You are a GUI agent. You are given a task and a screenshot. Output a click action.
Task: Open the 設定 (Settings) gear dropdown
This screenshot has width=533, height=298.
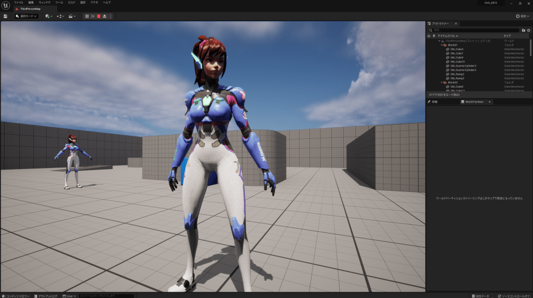click(522, 16)
